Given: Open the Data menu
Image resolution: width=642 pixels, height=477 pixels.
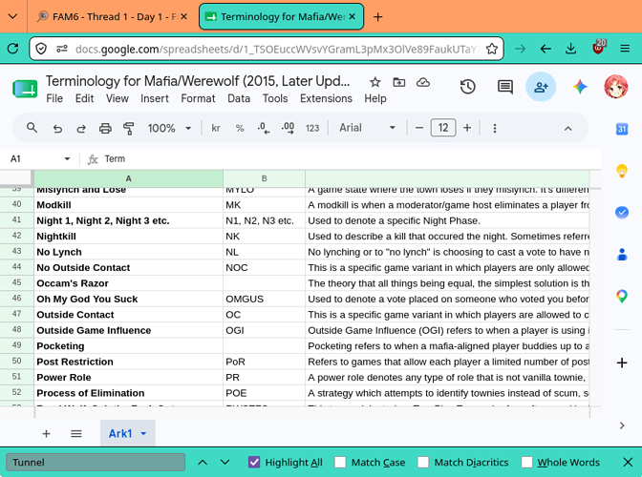Looking at the screenshot, I should click(239, 98).
